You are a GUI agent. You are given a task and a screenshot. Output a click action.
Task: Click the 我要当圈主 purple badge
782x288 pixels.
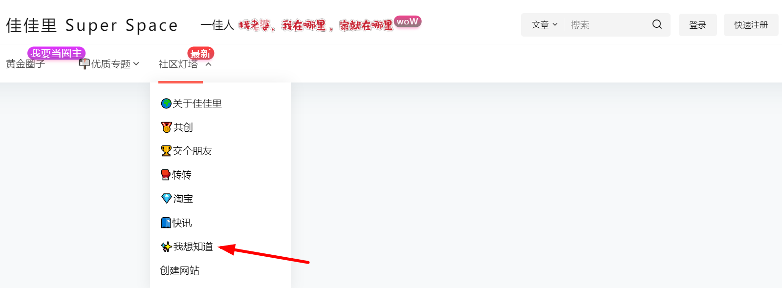click(x=56, y=53)
